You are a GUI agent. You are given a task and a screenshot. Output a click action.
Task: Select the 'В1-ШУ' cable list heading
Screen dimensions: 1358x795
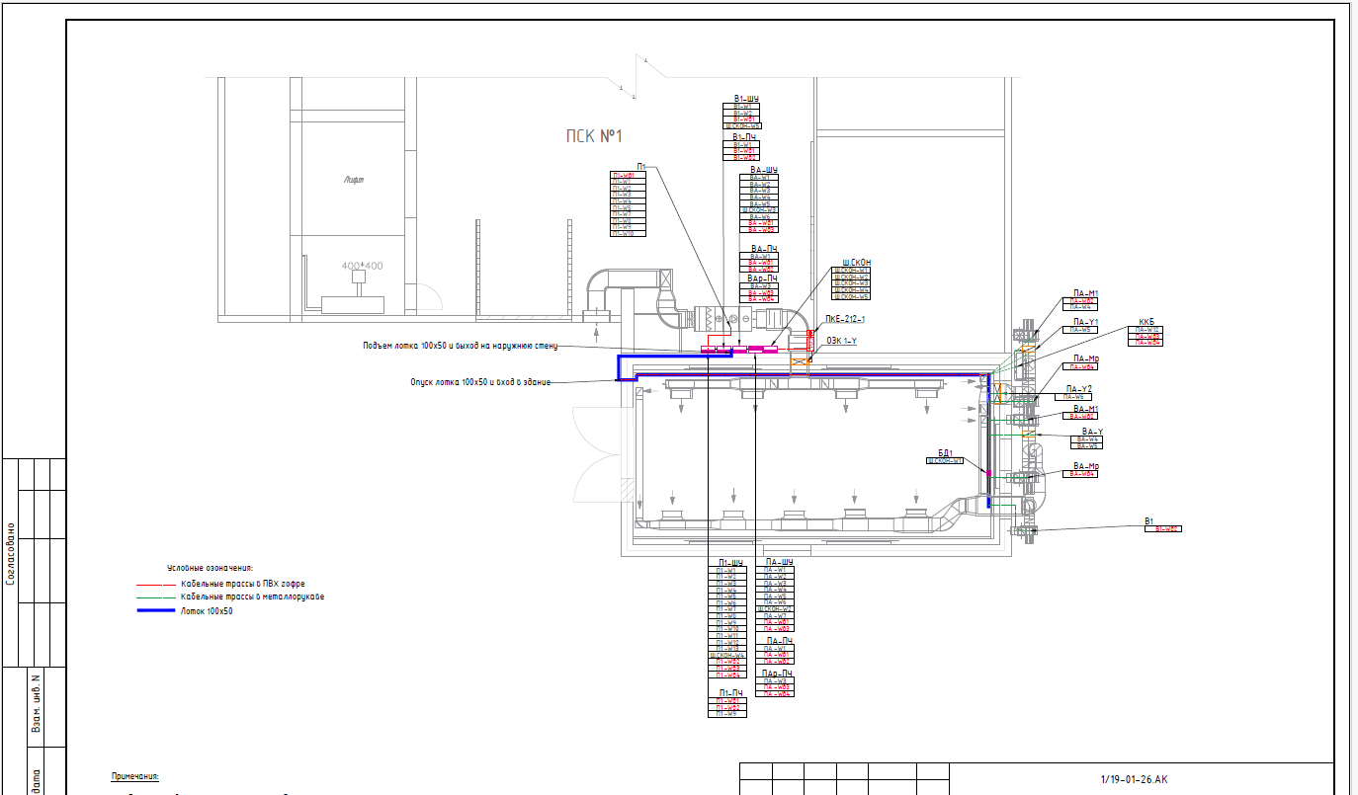[x=746, y=99]
